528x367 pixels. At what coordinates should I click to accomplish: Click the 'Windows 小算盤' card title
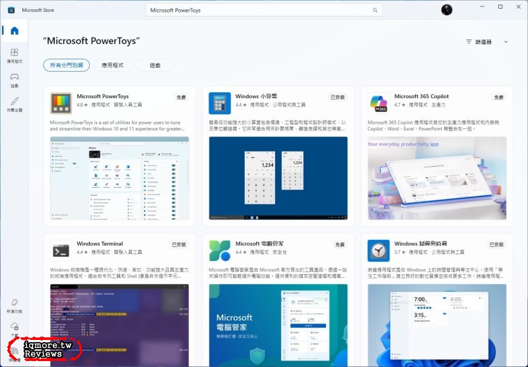point(257,96)
